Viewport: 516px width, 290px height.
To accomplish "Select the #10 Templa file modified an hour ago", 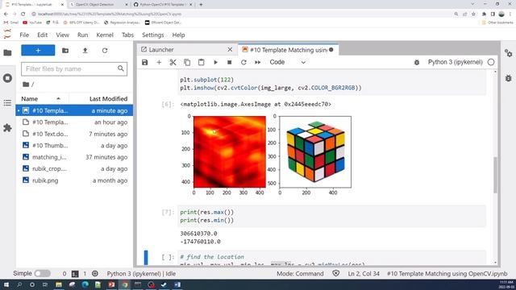I will point(74,122).
